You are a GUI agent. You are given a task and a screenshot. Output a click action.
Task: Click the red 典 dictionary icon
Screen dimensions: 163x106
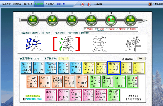coord(82,4)
